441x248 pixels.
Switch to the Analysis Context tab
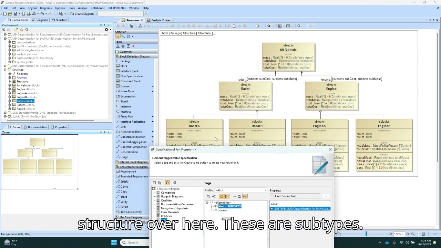(x=159, y=20)
